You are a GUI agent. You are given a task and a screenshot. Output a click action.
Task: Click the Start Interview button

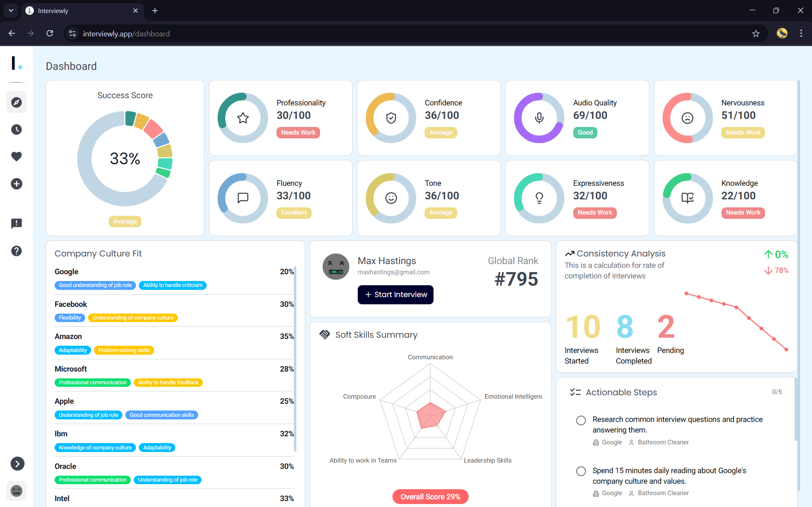tap(395, 295)
